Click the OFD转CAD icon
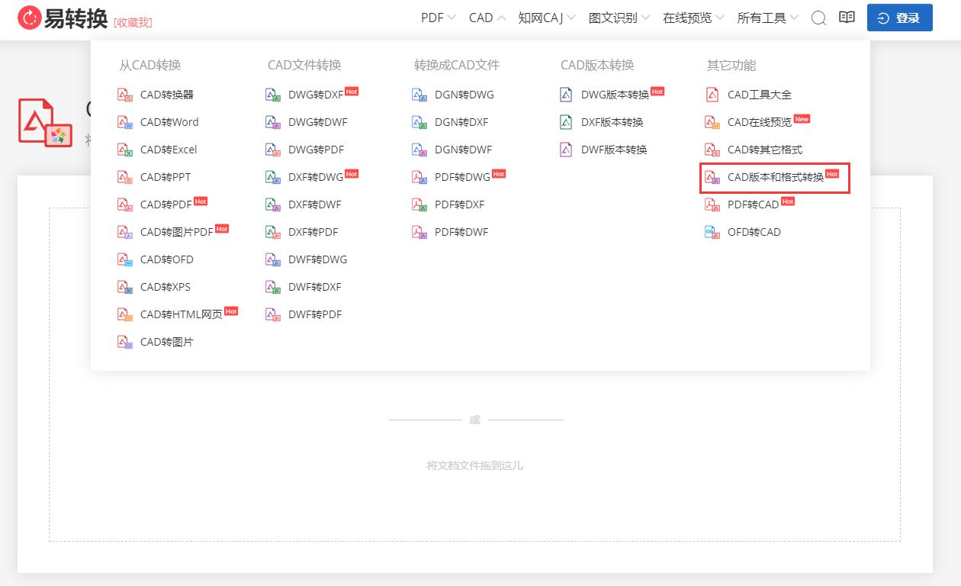961x586 pixels. (711, 232)
